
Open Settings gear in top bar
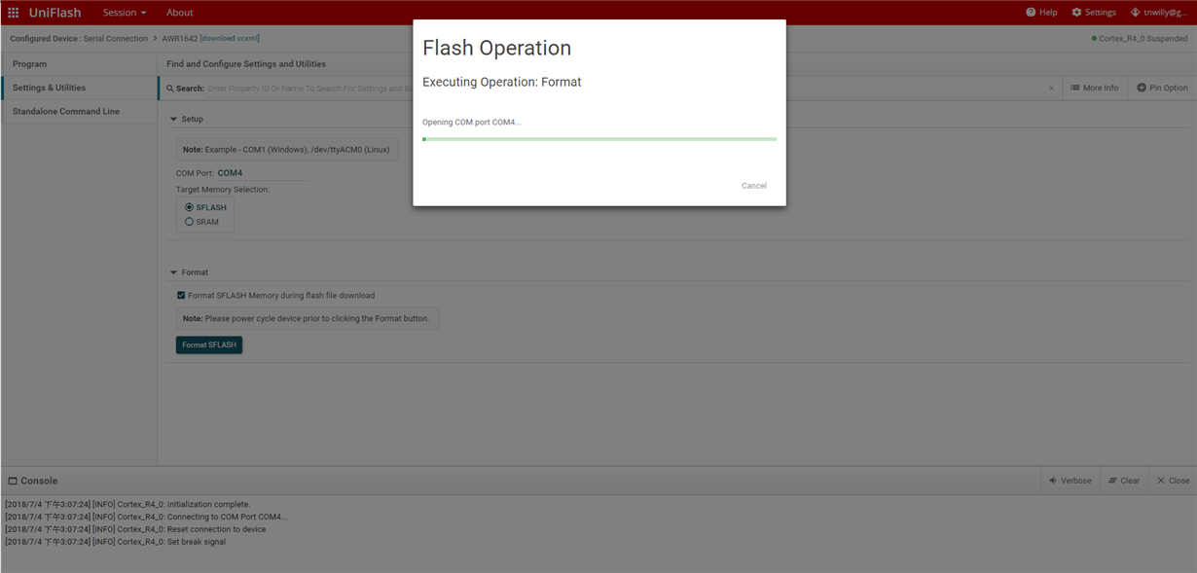click(1094, 13)
